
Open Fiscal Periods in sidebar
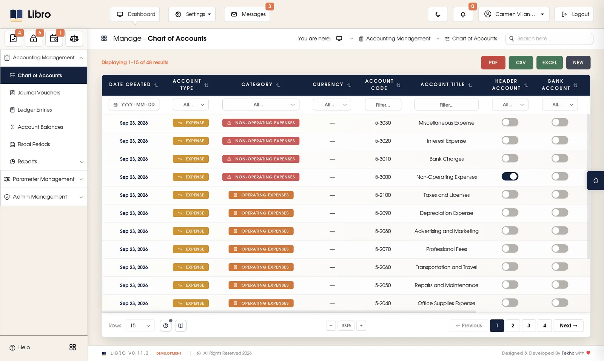click(x=34, y=144)
